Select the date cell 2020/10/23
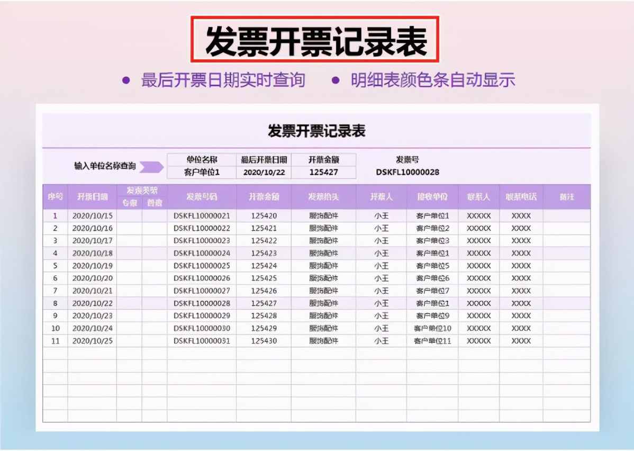 point(92,316)
